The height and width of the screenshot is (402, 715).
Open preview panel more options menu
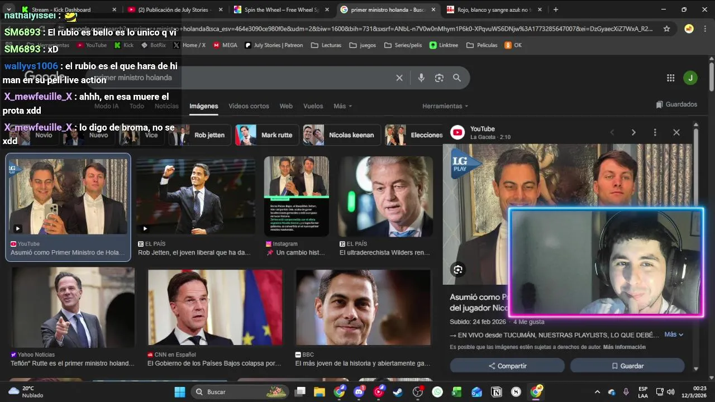pyautogui.click(x=655, y=132)
